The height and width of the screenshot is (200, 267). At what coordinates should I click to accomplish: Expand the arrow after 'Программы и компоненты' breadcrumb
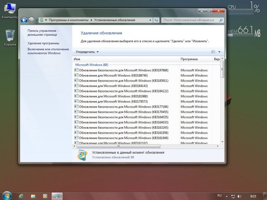pyautogui.click(x=91, y=20)
